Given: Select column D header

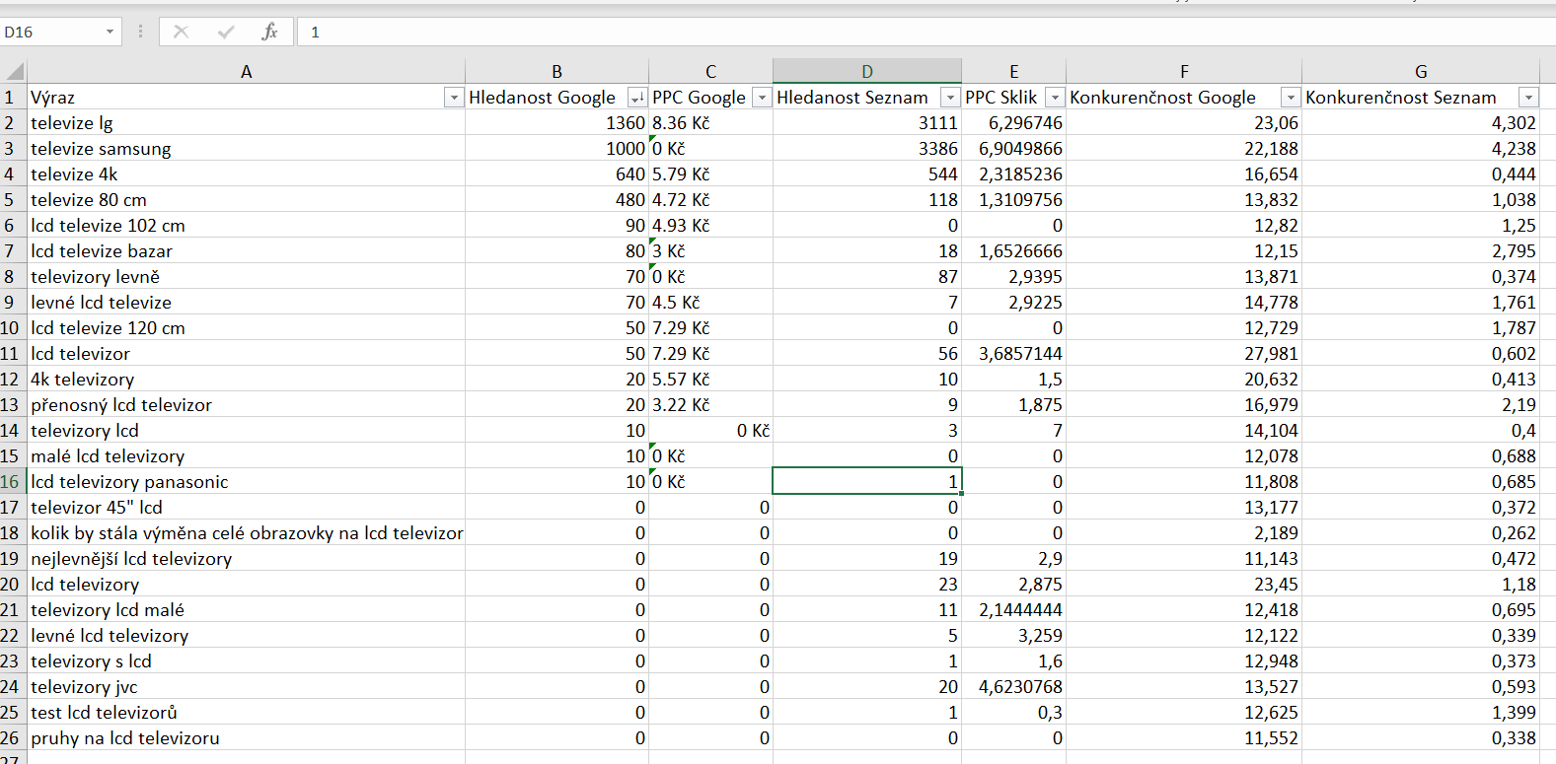Looking at the screenshot, I should [866, 71].
